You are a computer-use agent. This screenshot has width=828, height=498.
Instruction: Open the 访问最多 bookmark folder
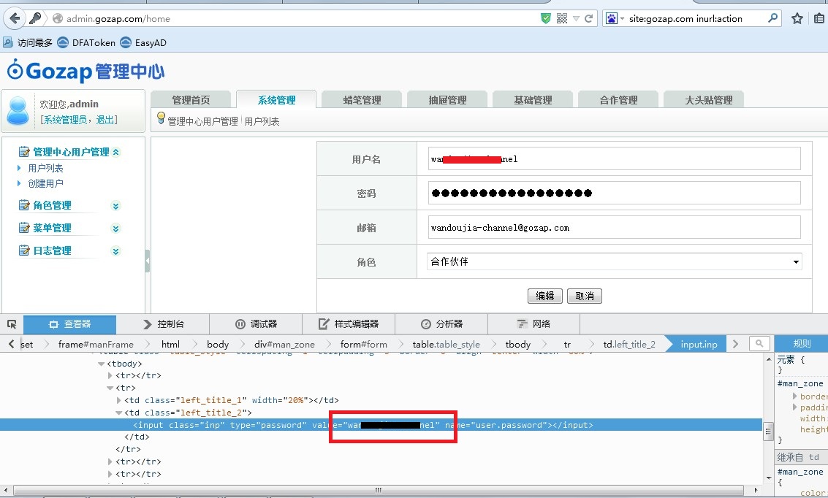(28, 43)
